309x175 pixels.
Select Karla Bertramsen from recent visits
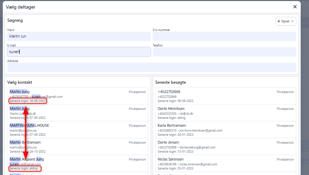226,130
